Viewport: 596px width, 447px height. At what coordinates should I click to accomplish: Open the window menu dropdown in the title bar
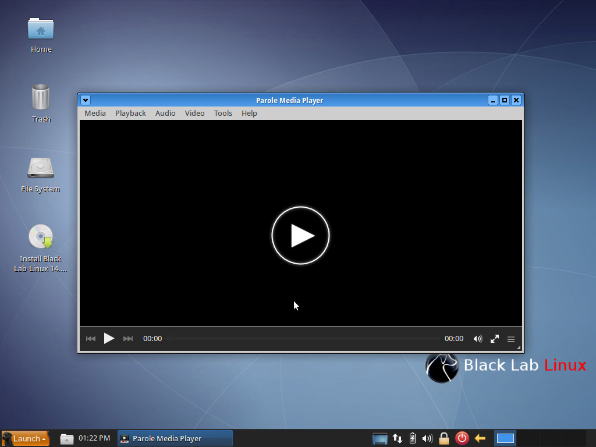click(x=86, y=100)
